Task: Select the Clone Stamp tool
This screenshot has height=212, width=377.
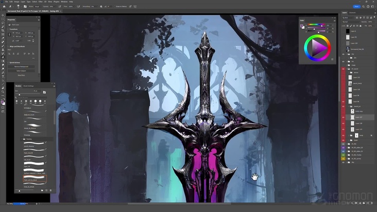Action: (x=3, y=50)
